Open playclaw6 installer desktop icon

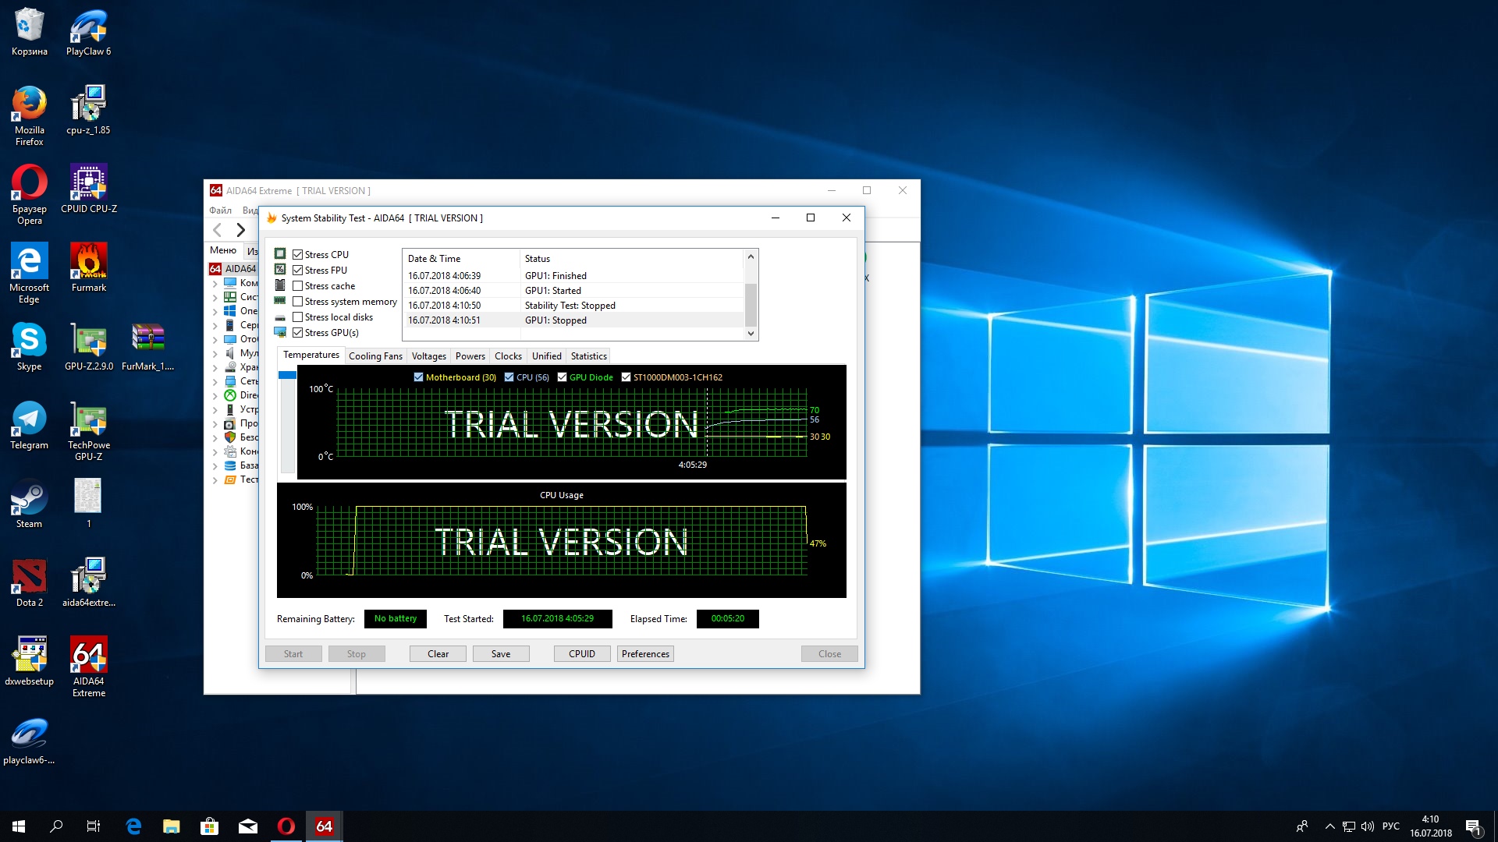pos(29,741)
